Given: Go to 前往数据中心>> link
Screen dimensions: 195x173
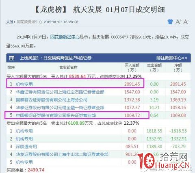Looking at the screenshot, I should [172, 58].
